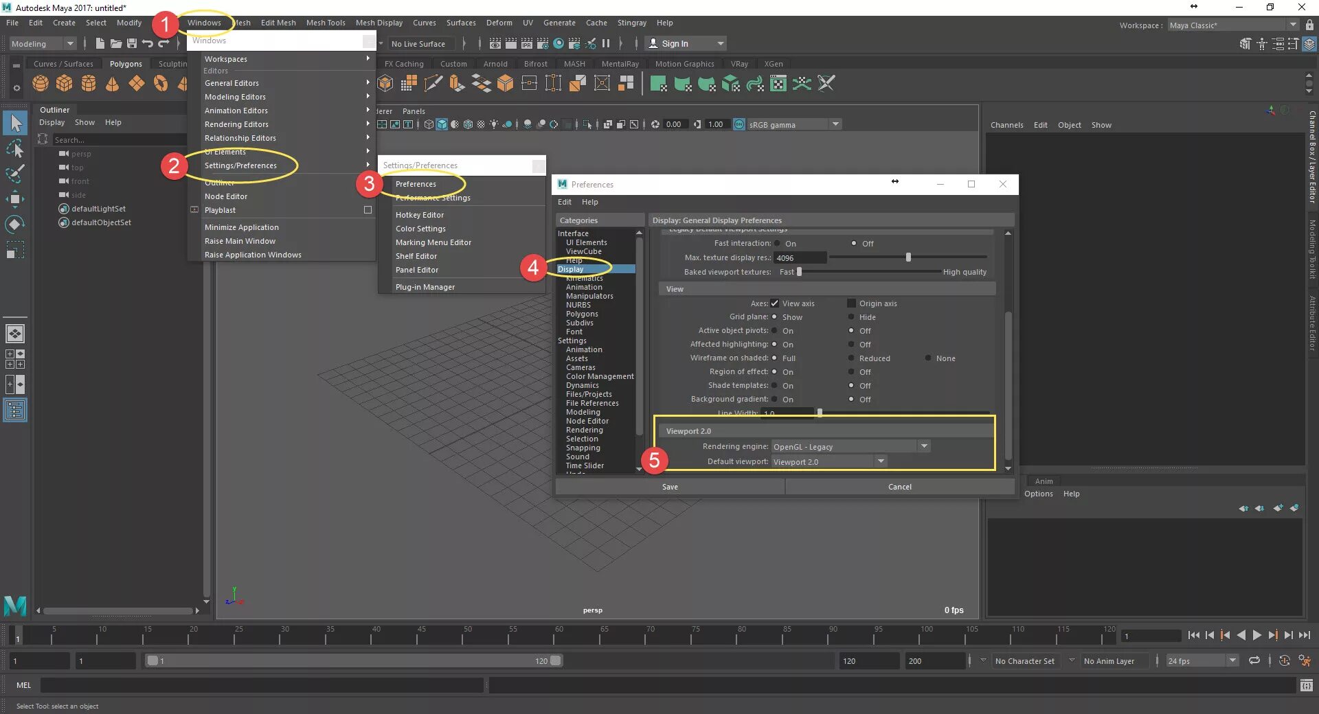Image resolution: width=1319 pixels, height=714 pixels.
Task: Click the Open Scene folder icon
Action: 116,43
